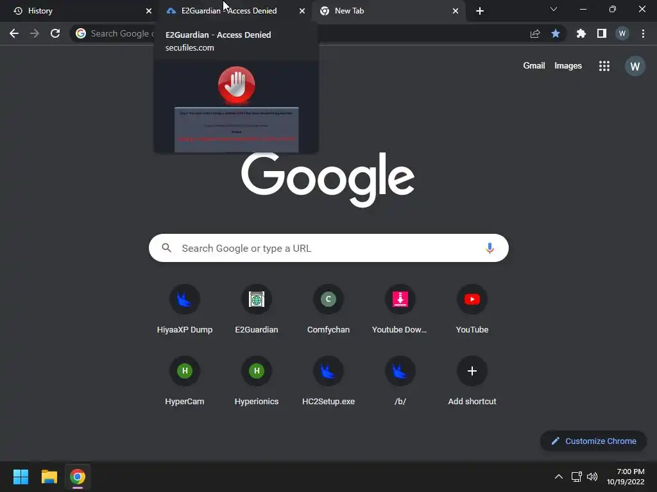
Task: Open the Youtube Downloader shortcut
Action: pyautogui.click(x=400, y=309)
